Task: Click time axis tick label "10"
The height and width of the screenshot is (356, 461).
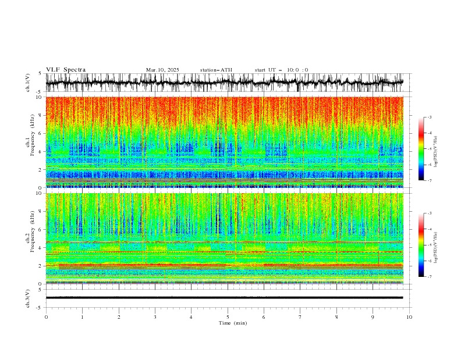Action: [x=409, y=317]
